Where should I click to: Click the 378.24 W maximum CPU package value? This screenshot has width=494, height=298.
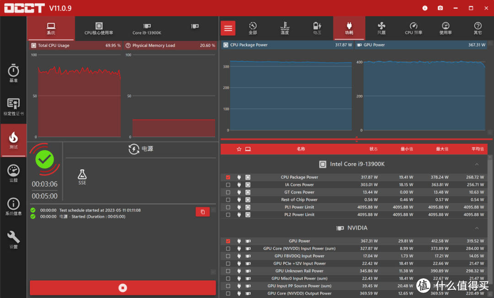440,177
